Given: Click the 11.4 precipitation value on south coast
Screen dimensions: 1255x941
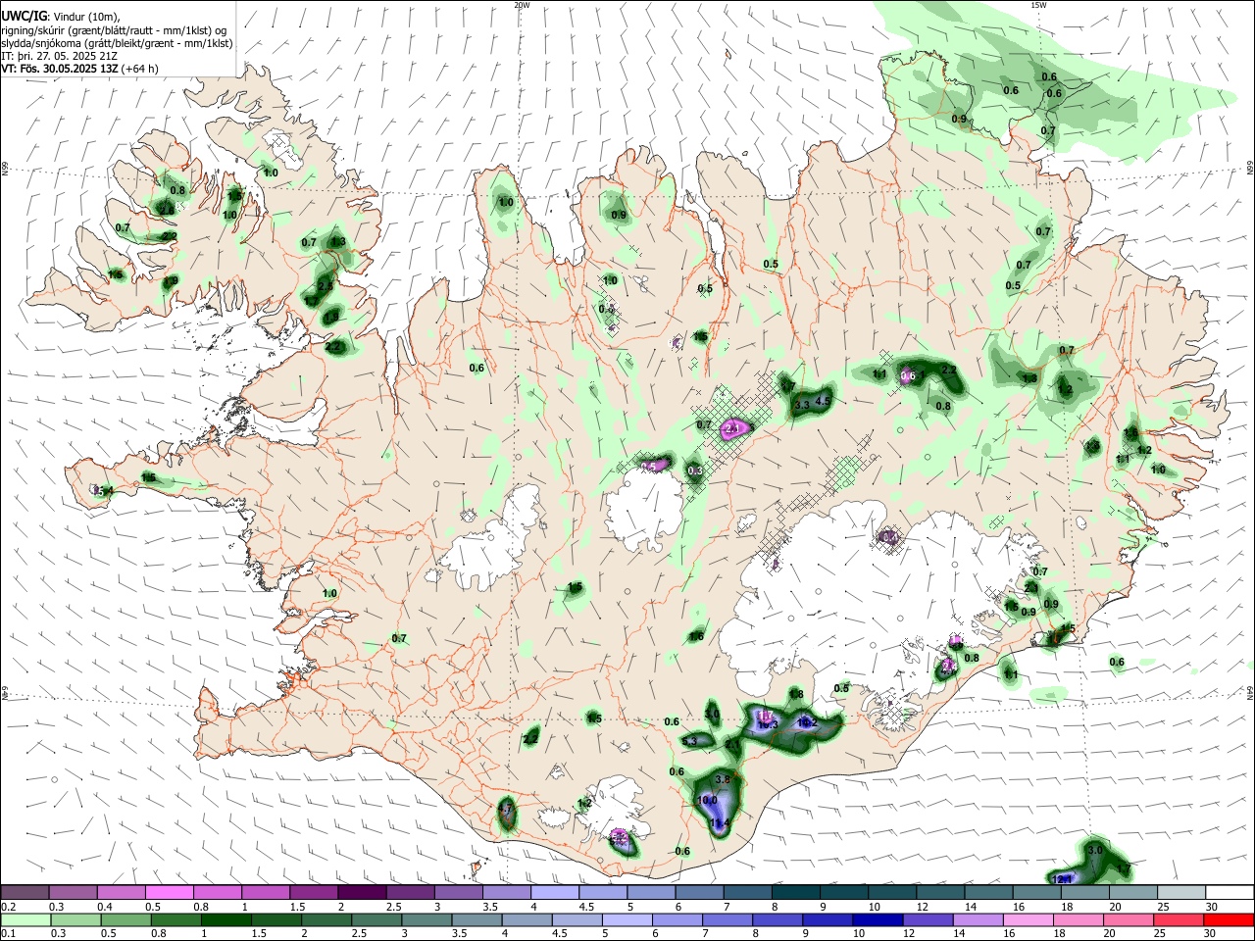Looking at the screenshot, I should point(720,824).
